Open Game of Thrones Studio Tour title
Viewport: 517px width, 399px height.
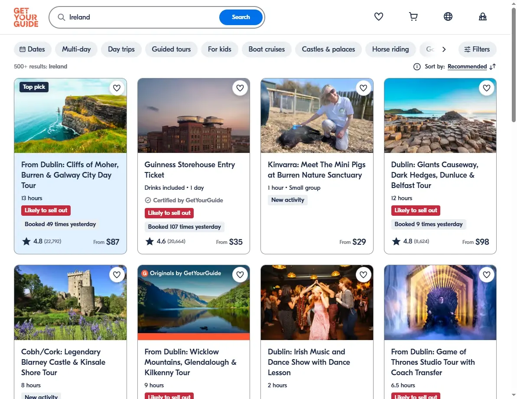point(432,362)
